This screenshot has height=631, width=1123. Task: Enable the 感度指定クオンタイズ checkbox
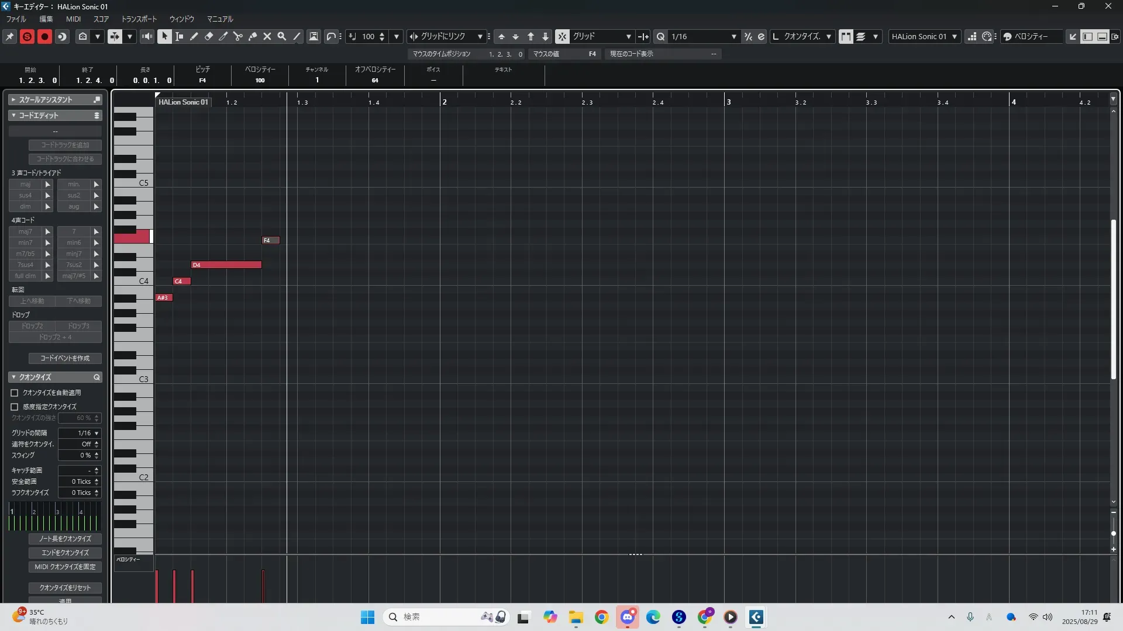coord(15,407)
